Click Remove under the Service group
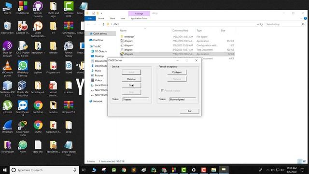The height and width of the screenshot is (174, 309). 131,79
